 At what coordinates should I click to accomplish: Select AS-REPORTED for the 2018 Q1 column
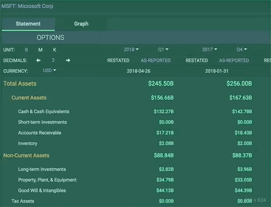point(156,61)
